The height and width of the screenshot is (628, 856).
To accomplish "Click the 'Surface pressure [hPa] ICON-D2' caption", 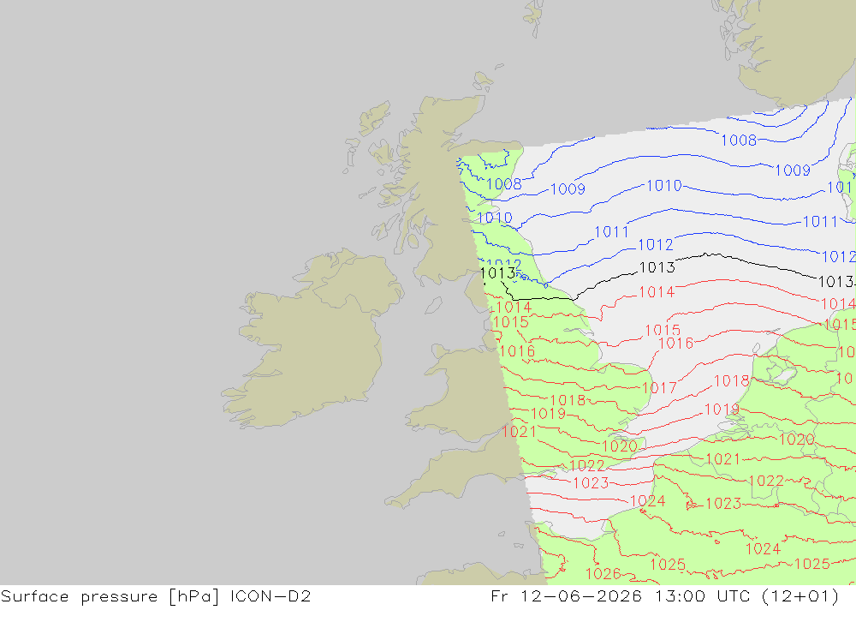I will pos(156,596).
